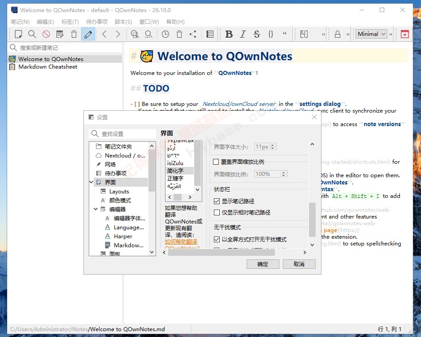Click the second trash bin toolbar icon
The width and height of the screenshot is (421, 337).
(179, 34)
